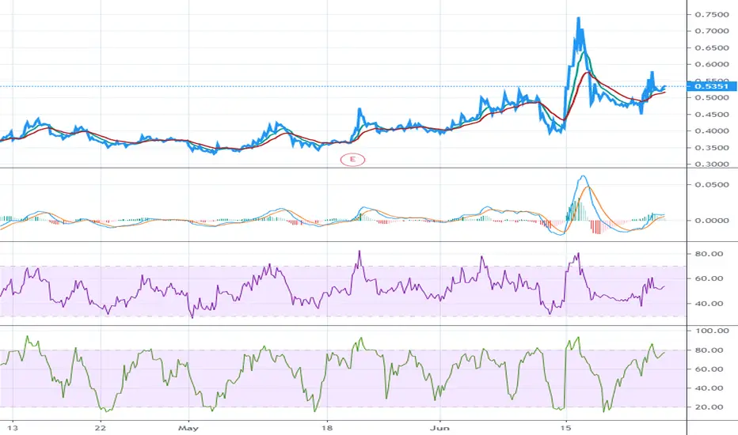
Task: Click the 0.4500 price axis label
Action: (712, 114)
